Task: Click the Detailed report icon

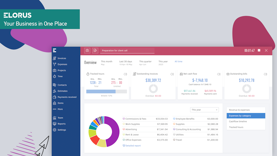Action: [124, 146]
